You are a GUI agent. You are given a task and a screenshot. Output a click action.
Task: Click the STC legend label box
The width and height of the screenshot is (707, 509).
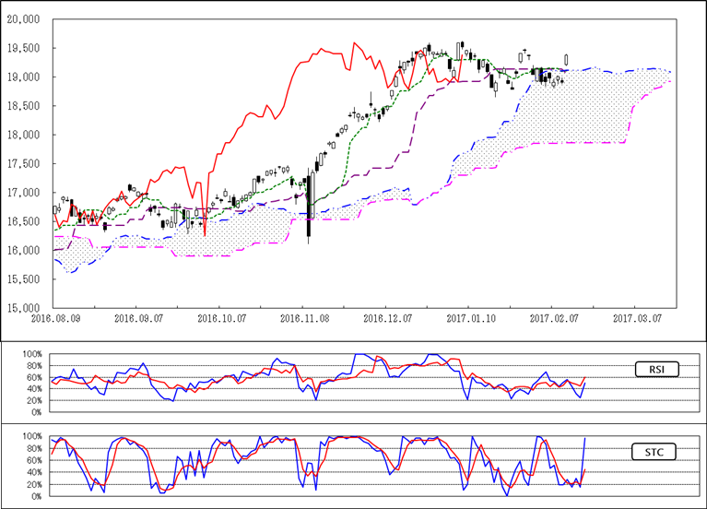pyautogui.click(x=656, y=452)
